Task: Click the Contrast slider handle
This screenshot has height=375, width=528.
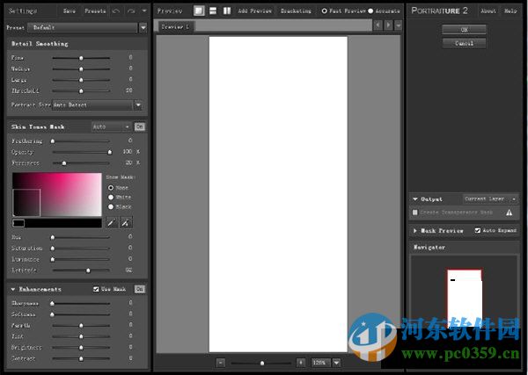Action: click(81, 359)
